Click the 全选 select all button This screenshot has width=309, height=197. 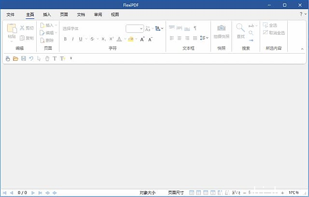click(x=270, y=25)
